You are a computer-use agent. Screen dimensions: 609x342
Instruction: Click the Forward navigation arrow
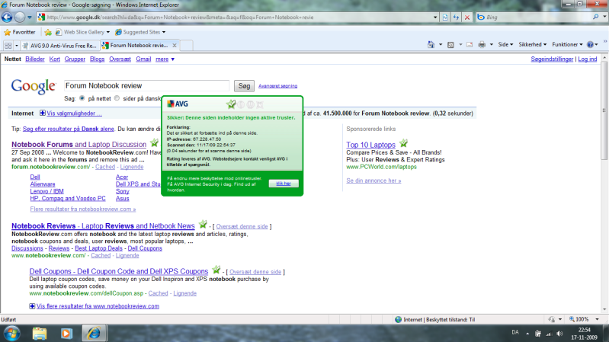19,17
